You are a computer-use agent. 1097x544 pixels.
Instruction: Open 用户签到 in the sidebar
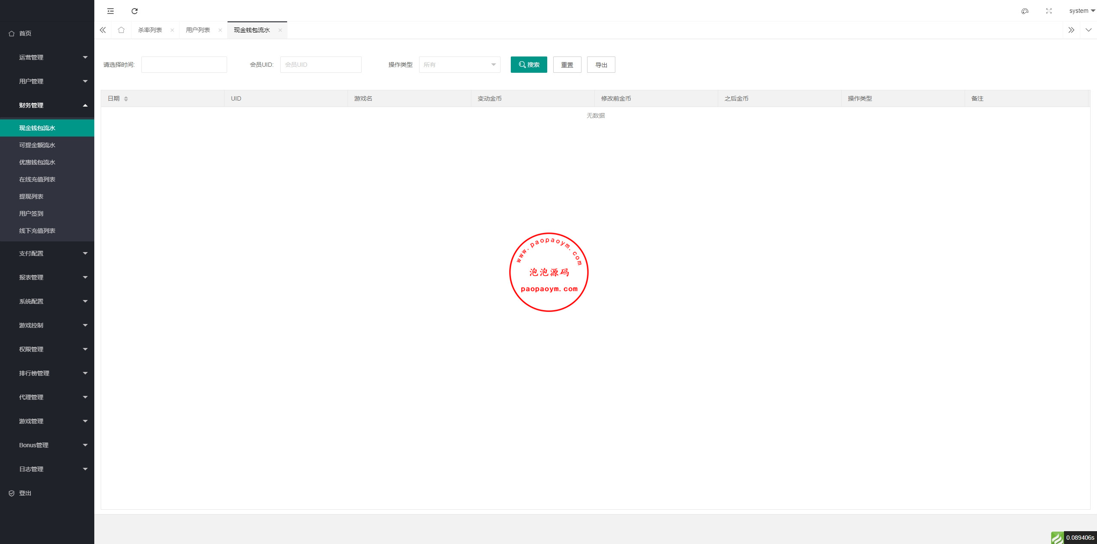pos(47,214)
